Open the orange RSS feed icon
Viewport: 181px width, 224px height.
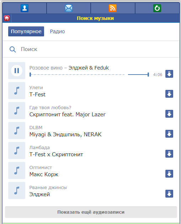coord(113,8)
